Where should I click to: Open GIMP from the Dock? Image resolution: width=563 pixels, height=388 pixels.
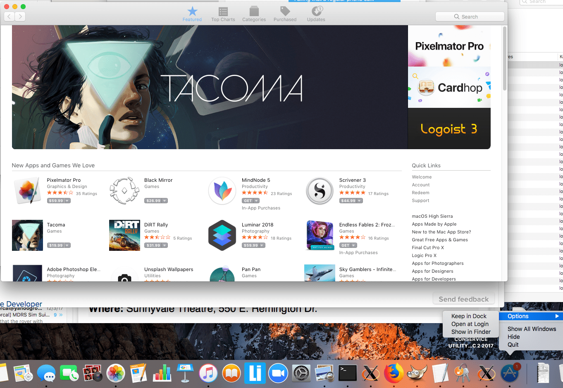click(417, 374)
